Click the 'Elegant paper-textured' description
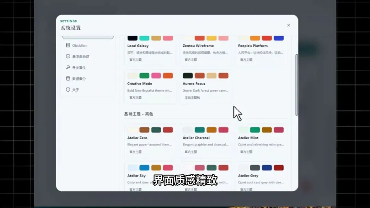The height and width of the screenshot is (208, 370). point(149,145)
